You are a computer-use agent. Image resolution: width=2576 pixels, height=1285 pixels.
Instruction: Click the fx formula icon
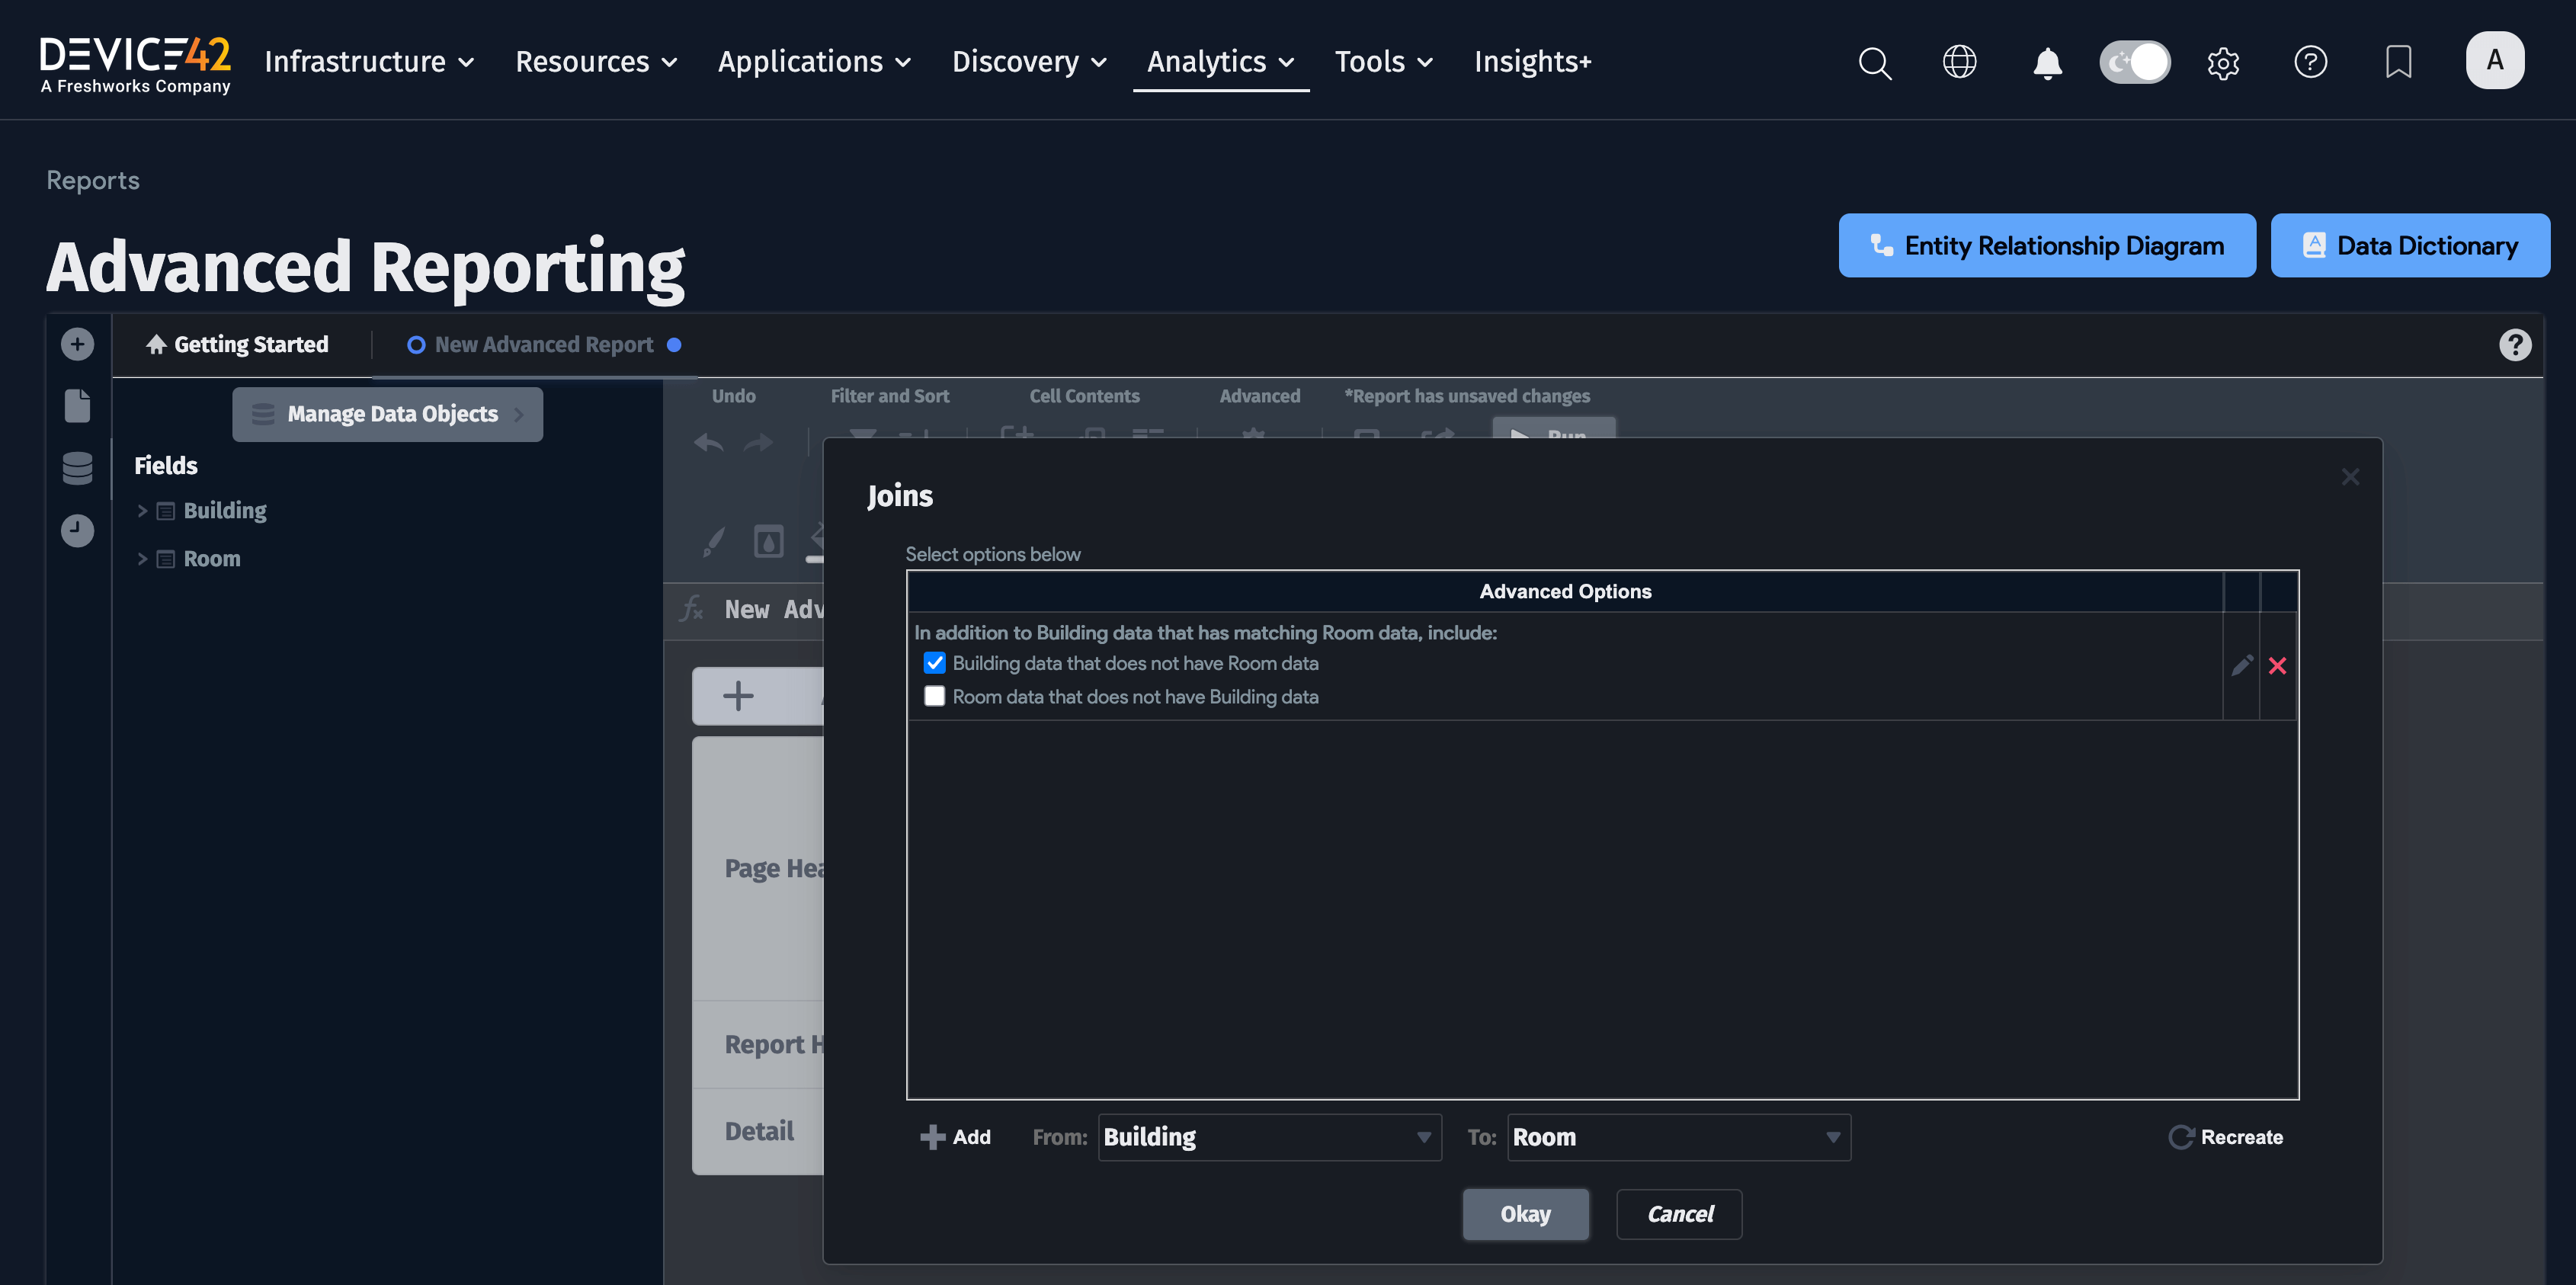[x=692, y=608]
